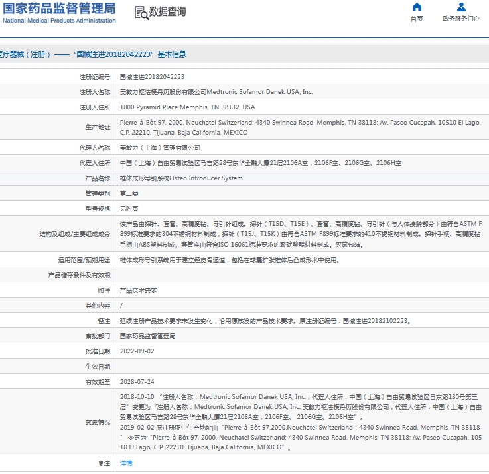Click the approval date 2022-09-02
The image size is (489, 474).
pyautogui.click(x=137, y=351)
